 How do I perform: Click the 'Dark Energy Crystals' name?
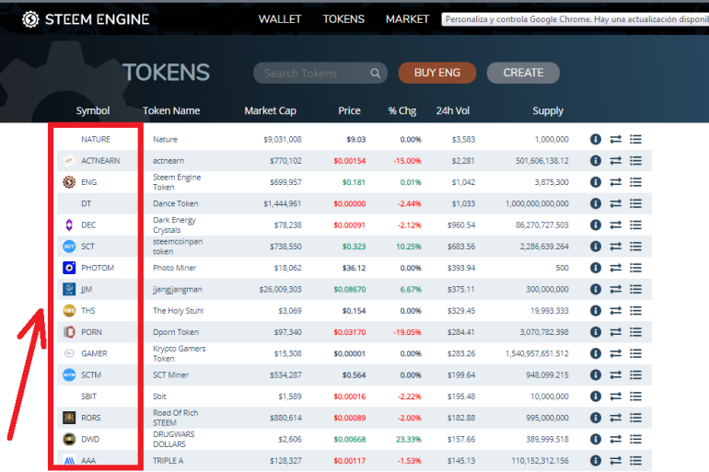(174, 224)
